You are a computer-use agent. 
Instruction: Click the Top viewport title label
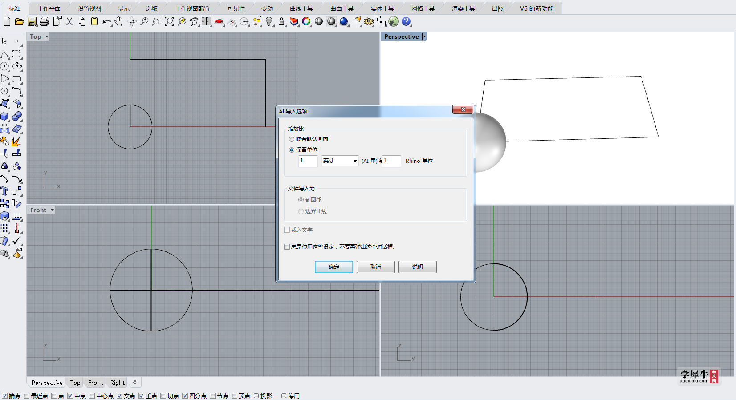coord(36,36)
